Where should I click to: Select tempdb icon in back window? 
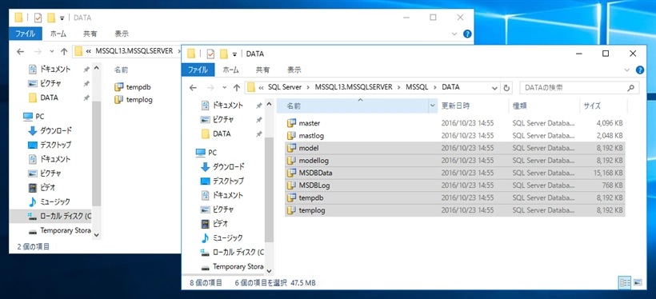[119, 87]
